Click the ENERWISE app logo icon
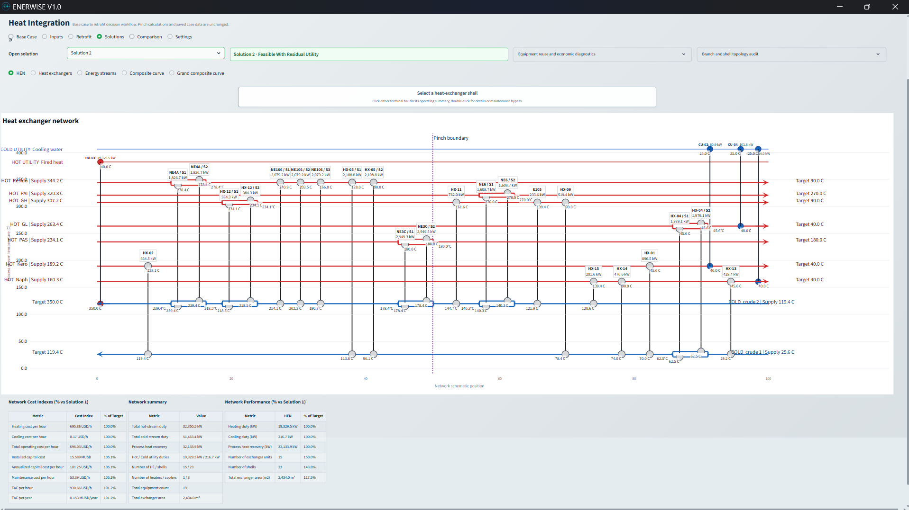 point(6,7)
